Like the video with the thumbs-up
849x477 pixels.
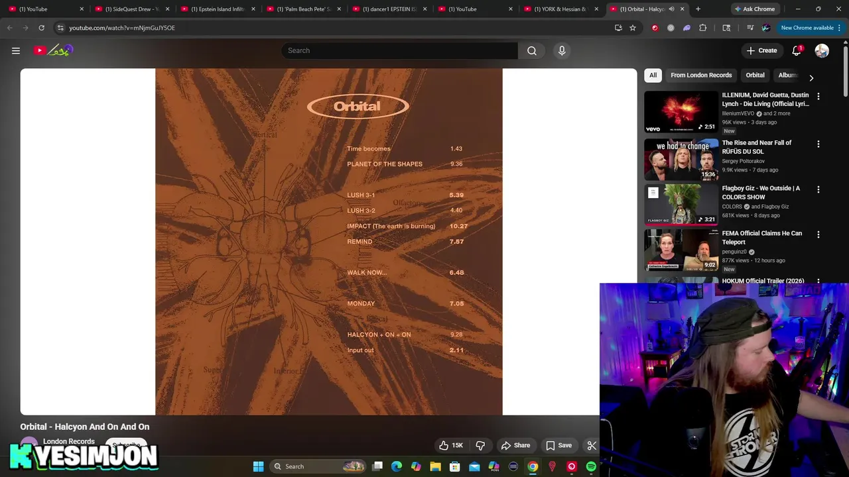[450, 445]
